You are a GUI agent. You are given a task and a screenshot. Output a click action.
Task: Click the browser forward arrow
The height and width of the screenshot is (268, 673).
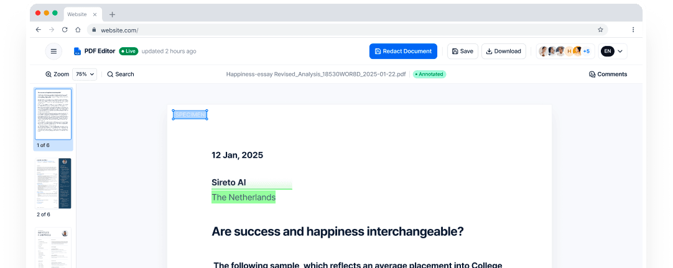click(52, 30)
